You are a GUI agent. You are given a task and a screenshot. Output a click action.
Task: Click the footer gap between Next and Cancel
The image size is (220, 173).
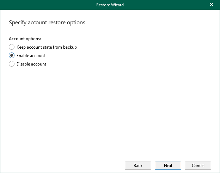183,165
